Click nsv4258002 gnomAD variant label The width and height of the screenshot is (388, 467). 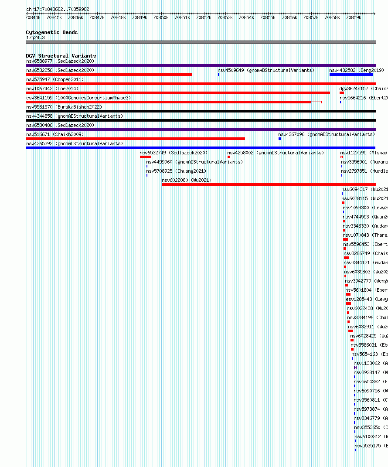(276, 153)
